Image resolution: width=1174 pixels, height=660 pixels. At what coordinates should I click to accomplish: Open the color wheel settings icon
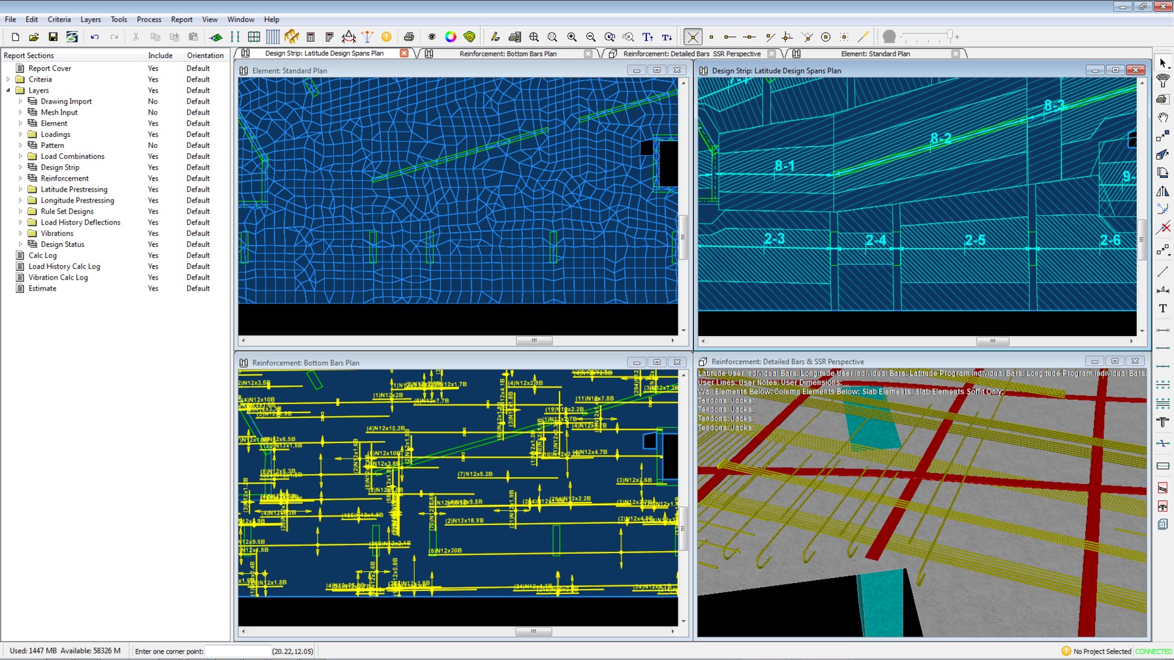[451, 37]
